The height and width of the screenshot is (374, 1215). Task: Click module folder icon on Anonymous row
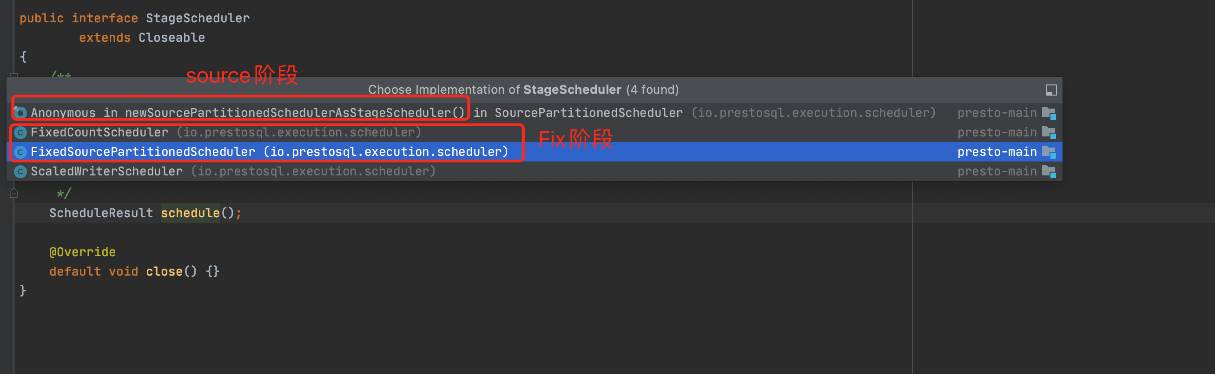(x=1049, y=113)
